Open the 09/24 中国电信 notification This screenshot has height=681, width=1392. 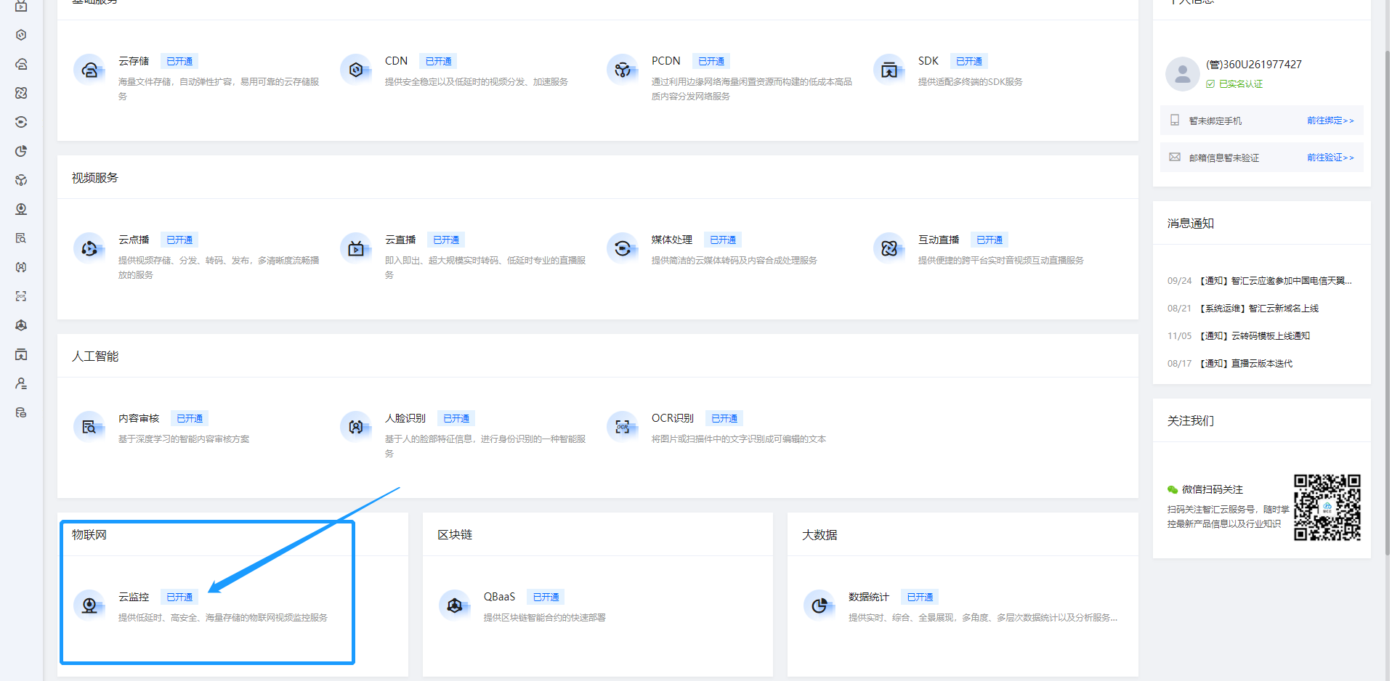pyautogui.click(x=1275, y=281)
